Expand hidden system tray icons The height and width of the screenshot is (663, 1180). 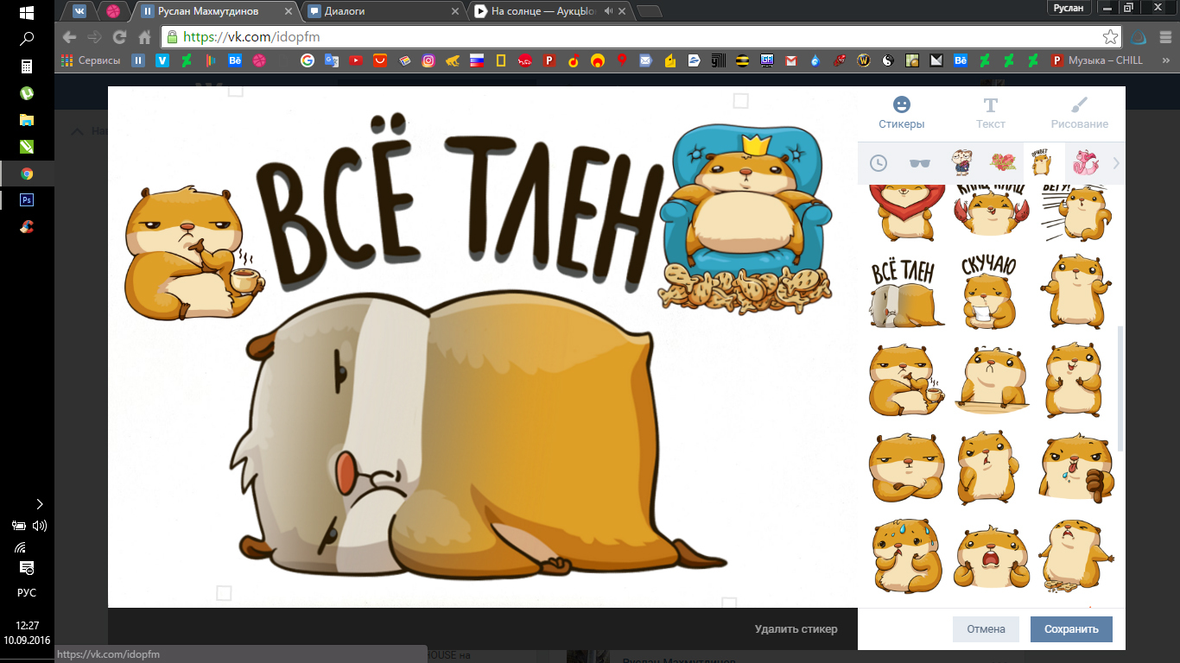[39, 504]
